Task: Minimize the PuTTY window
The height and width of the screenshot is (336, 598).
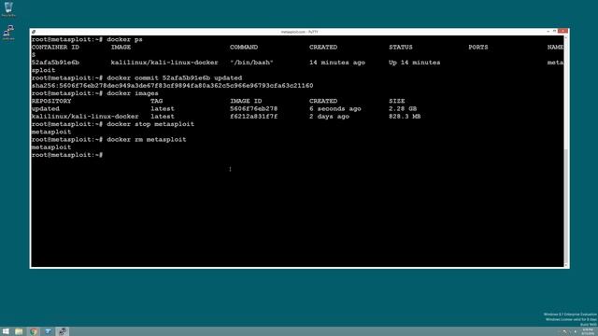Action: pyautogui.click(x=548, y=31)
